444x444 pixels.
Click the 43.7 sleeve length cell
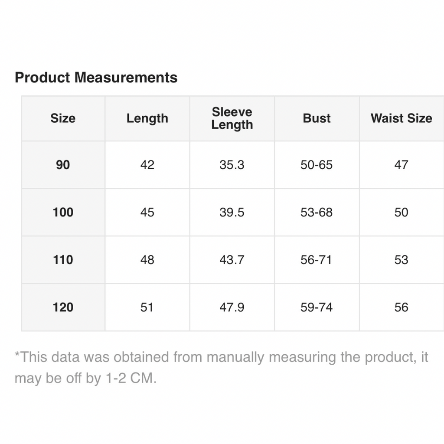click(x=232, y=260)
